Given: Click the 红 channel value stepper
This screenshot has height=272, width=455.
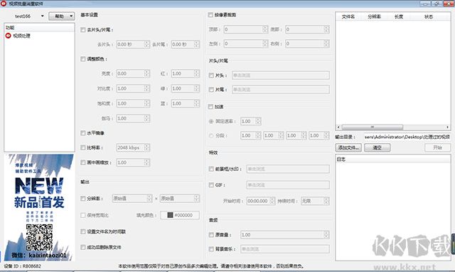Looking at the screenshot, I should [x=197, y=73].
